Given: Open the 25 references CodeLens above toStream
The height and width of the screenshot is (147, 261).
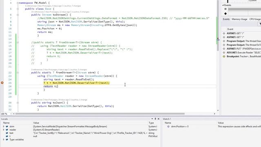Looking at the screenshot, I should pos(38,12).
